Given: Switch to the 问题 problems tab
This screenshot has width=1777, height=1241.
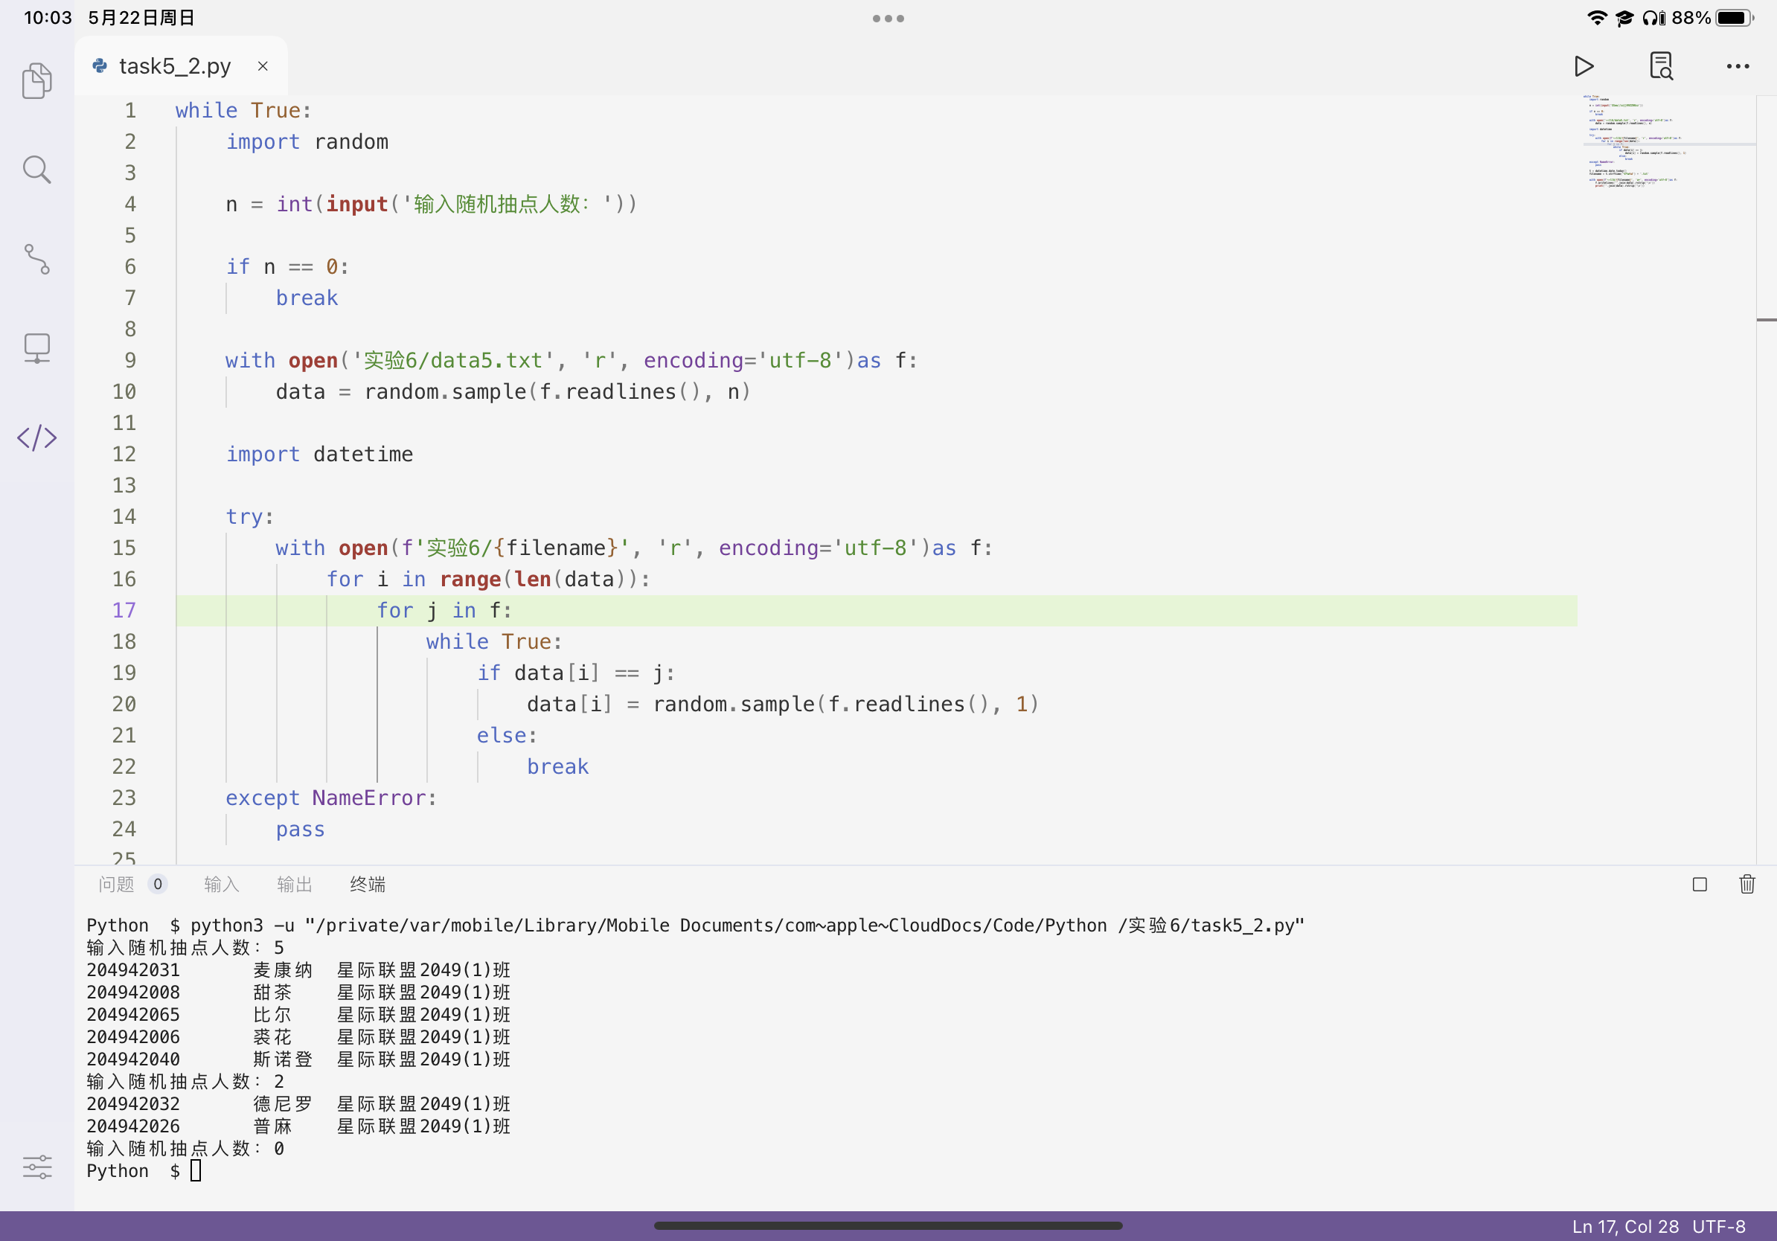Looking at the screenshot, I should (x=116, y=884).
